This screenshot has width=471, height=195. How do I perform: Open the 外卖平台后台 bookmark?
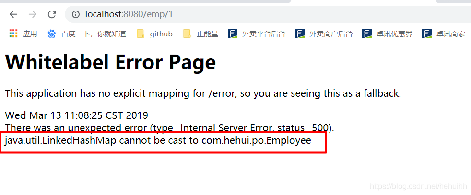click(256, 34)
